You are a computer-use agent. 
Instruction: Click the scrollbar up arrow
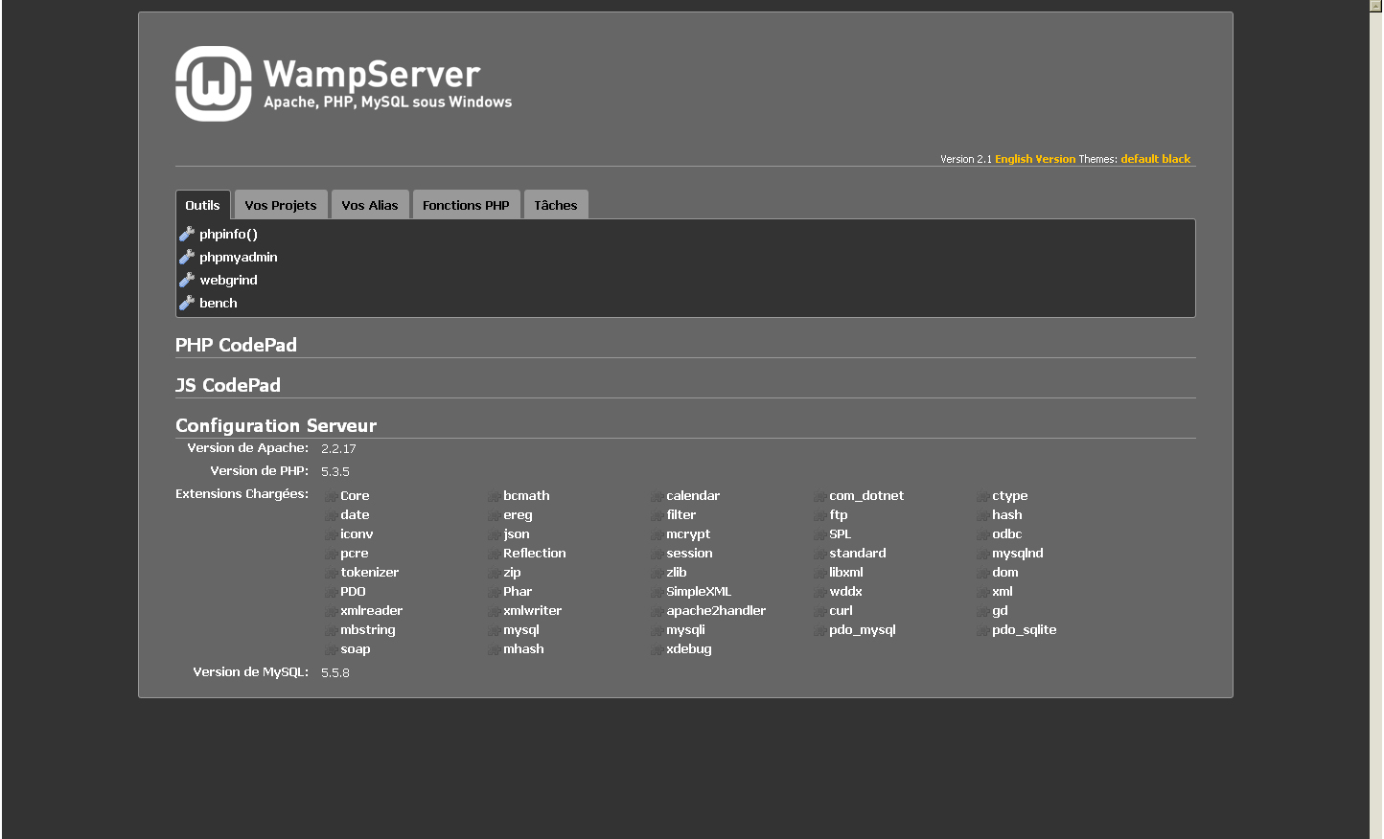pos(1375,6)
